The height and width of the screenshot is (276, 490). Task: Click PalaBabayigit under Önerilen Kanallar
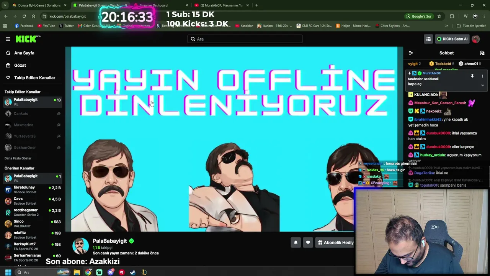click(33, 178)
